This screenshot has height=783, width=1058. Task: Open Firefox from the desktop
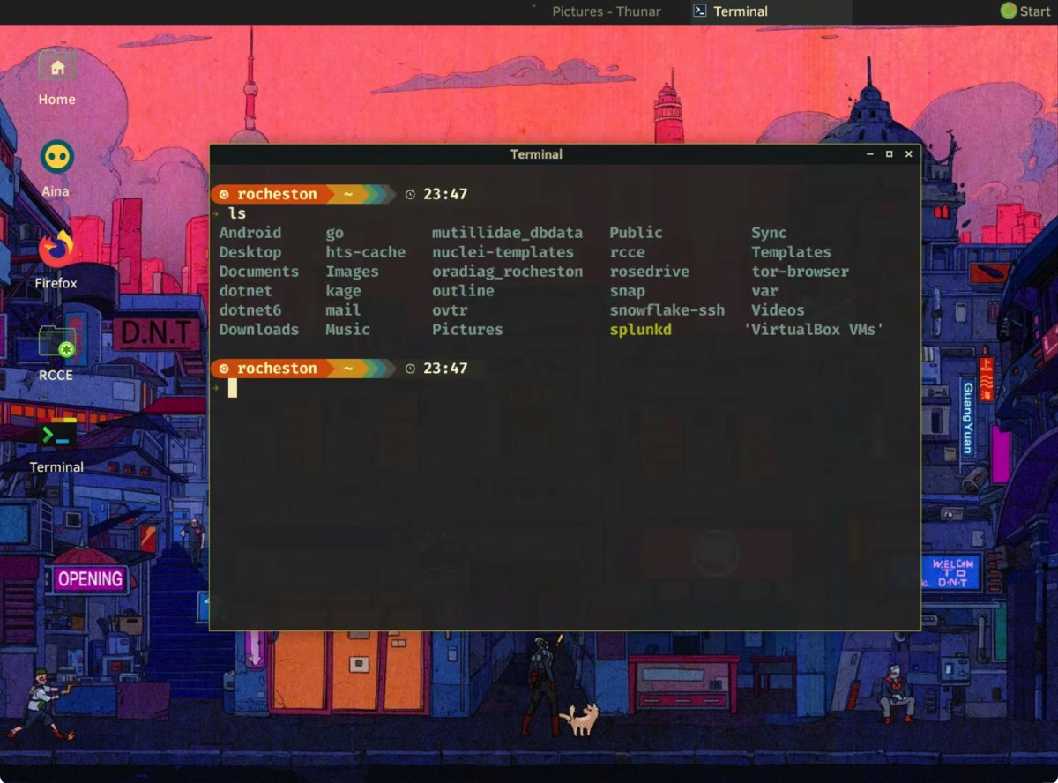pyautogui.click(x=56, y=250)
